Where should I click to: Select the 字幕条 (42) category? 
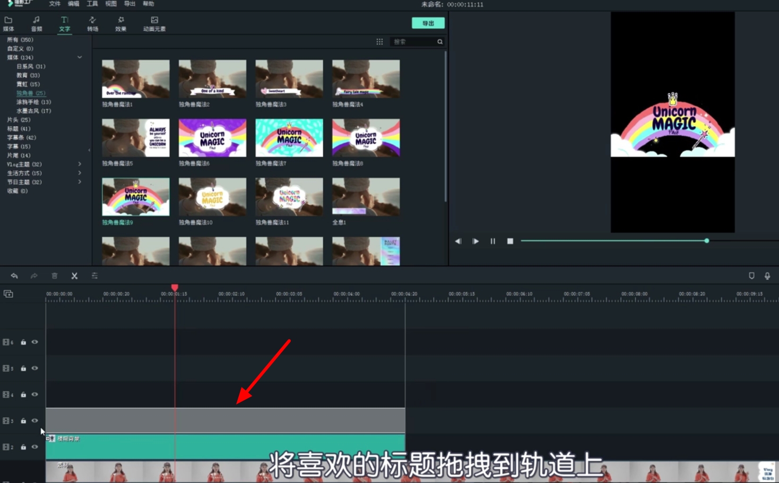[x=21, y=137]
